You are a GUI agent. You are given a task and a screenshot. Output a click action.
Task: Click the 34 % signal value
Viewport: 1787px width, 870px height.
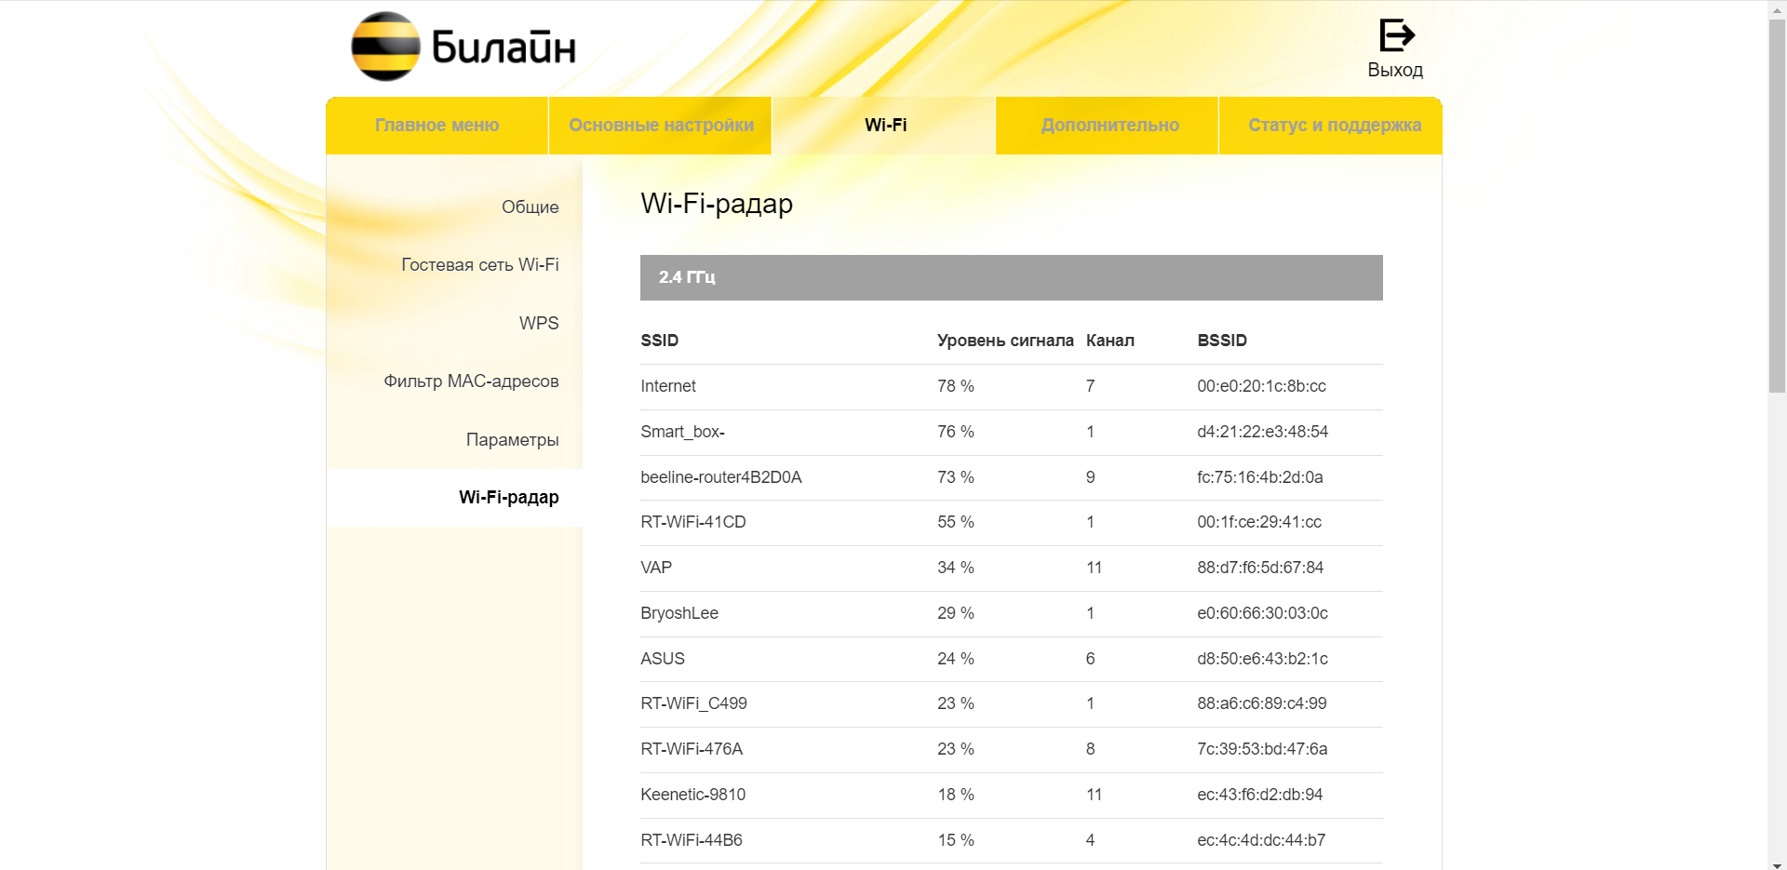pos(955,568)
